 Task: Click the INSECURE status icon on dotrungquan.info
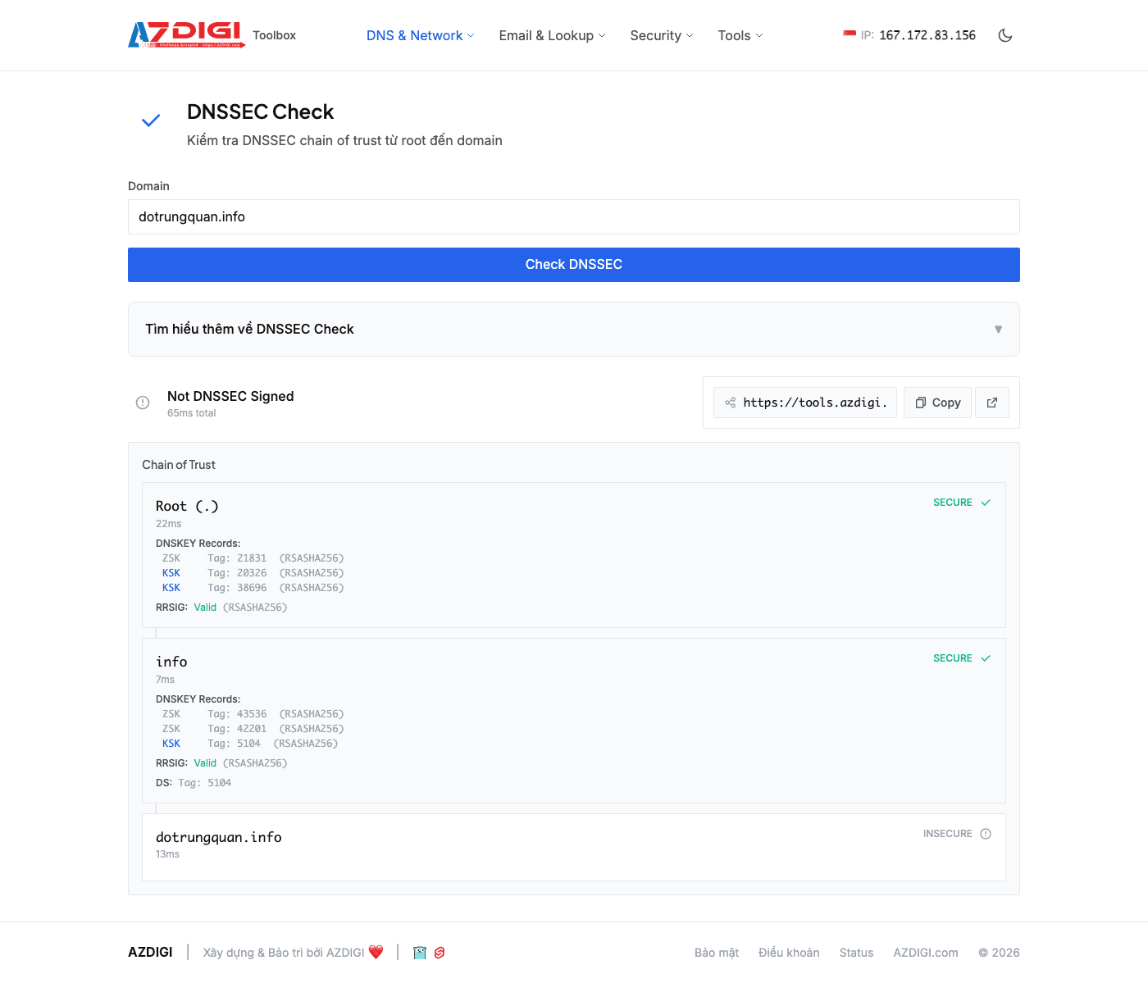986,833
